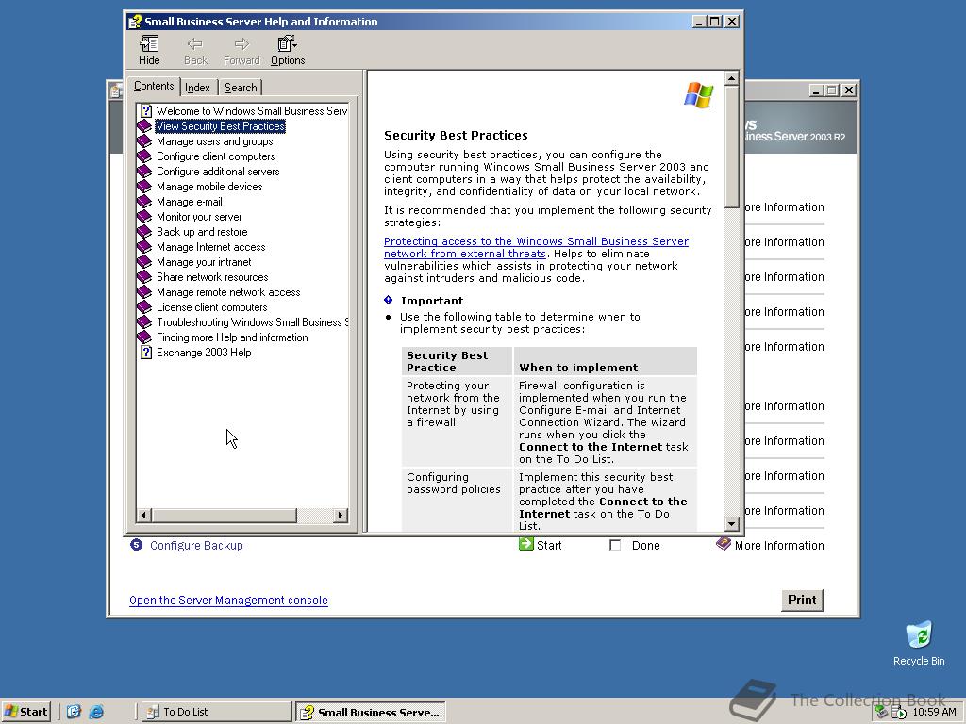966x724 pixels.
Task: Click book icon beside Manage users and groups
Action: [144, 141]
